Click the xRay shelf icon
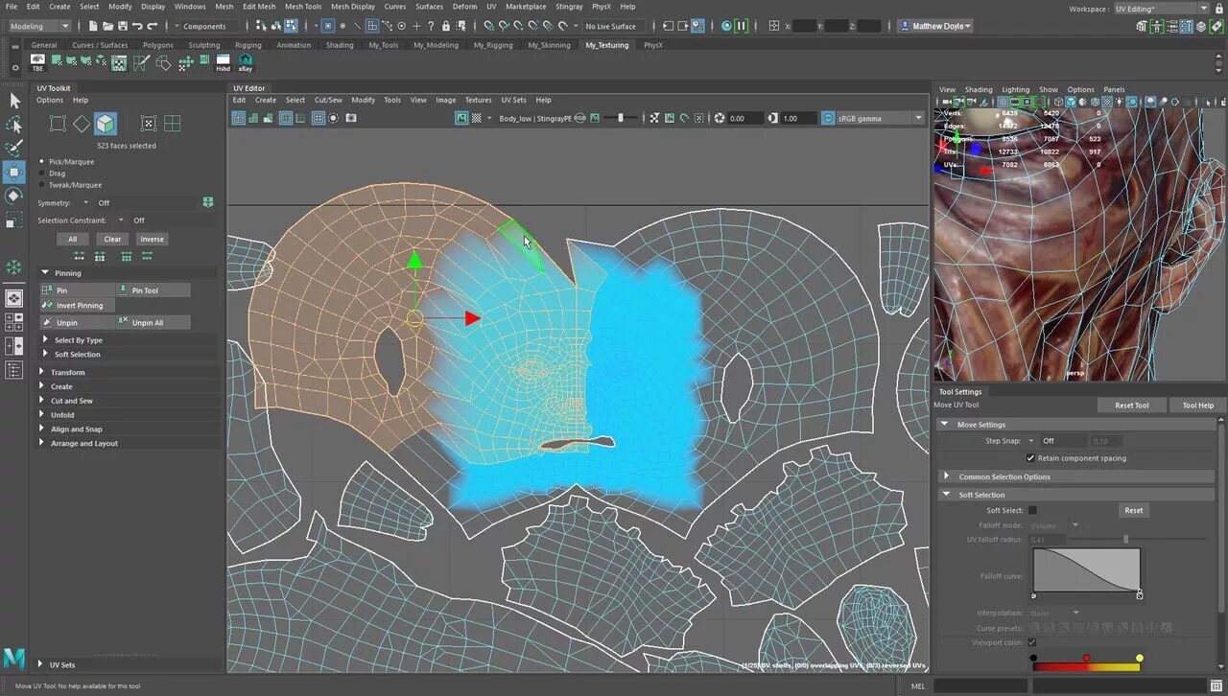This screenshot has height=696, width=1228. point(246,63)
